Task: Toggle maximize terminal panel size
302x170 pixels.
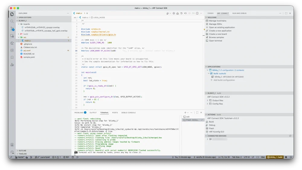Action: point(197,113)
